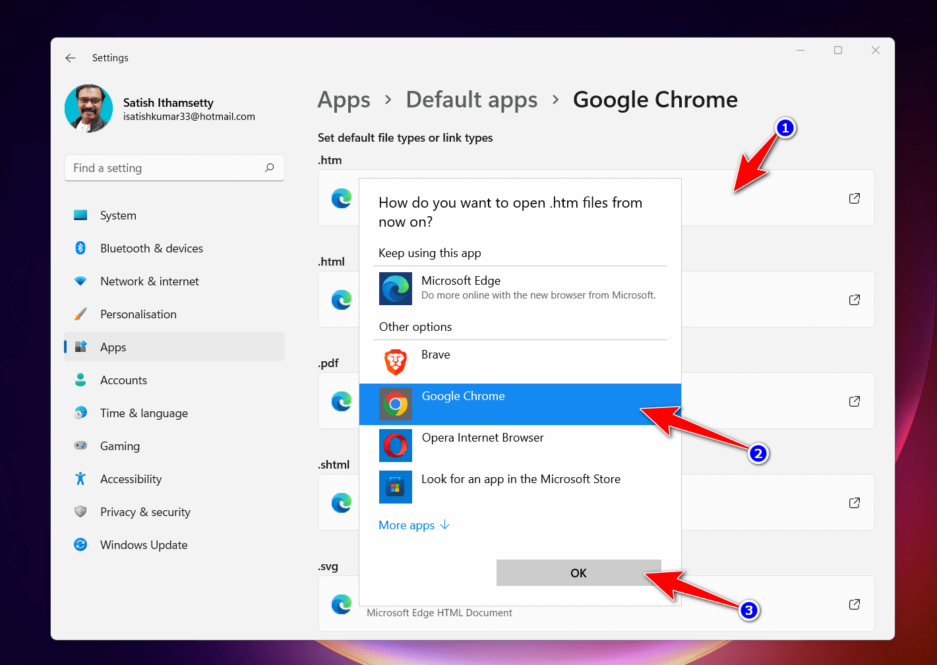The width and height of the screenshot is (937, 665).
Task: Select the Google Chrome icon in the app list
Action: pyautogui.click(x=395, y=404)
